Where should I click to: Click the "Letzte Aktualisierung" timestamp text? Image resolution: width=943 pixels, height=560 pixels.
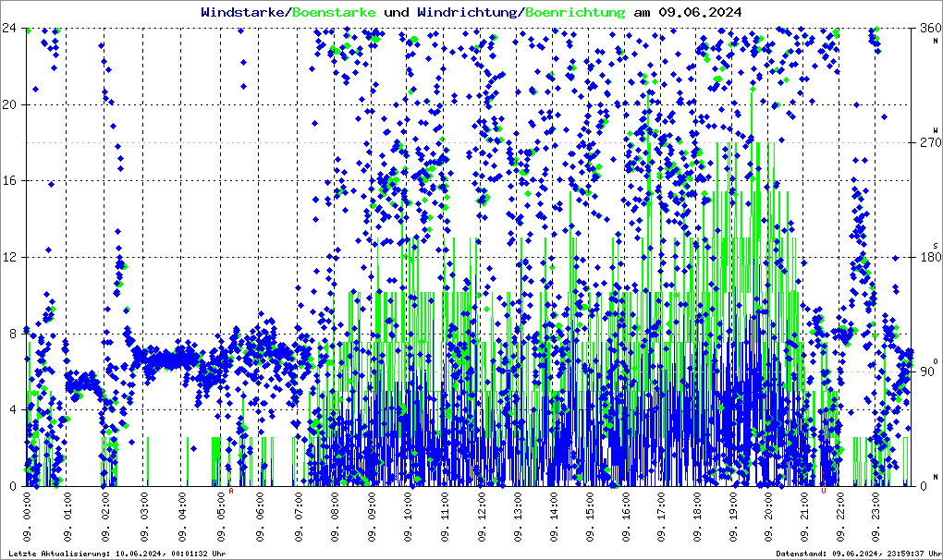pos(116,553)
